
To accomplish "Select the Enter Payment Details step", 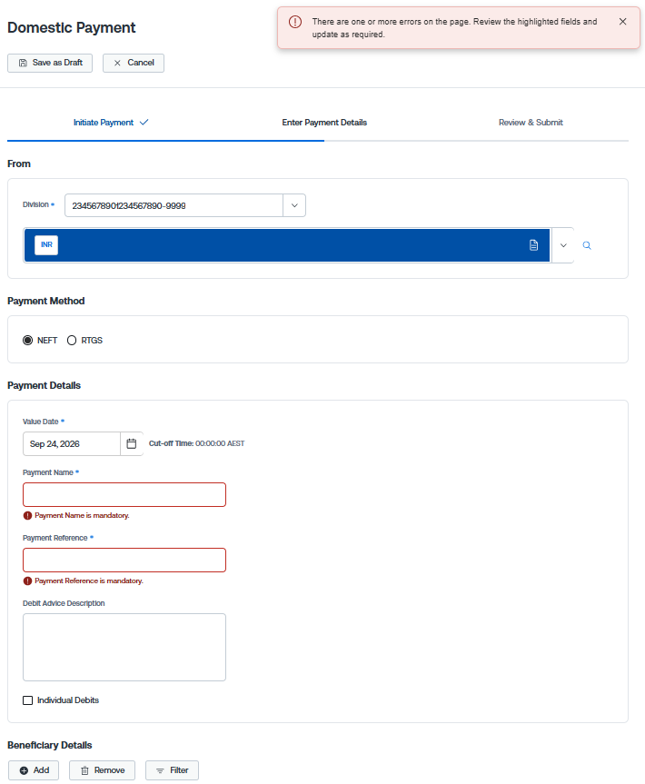I will point(324,123).
